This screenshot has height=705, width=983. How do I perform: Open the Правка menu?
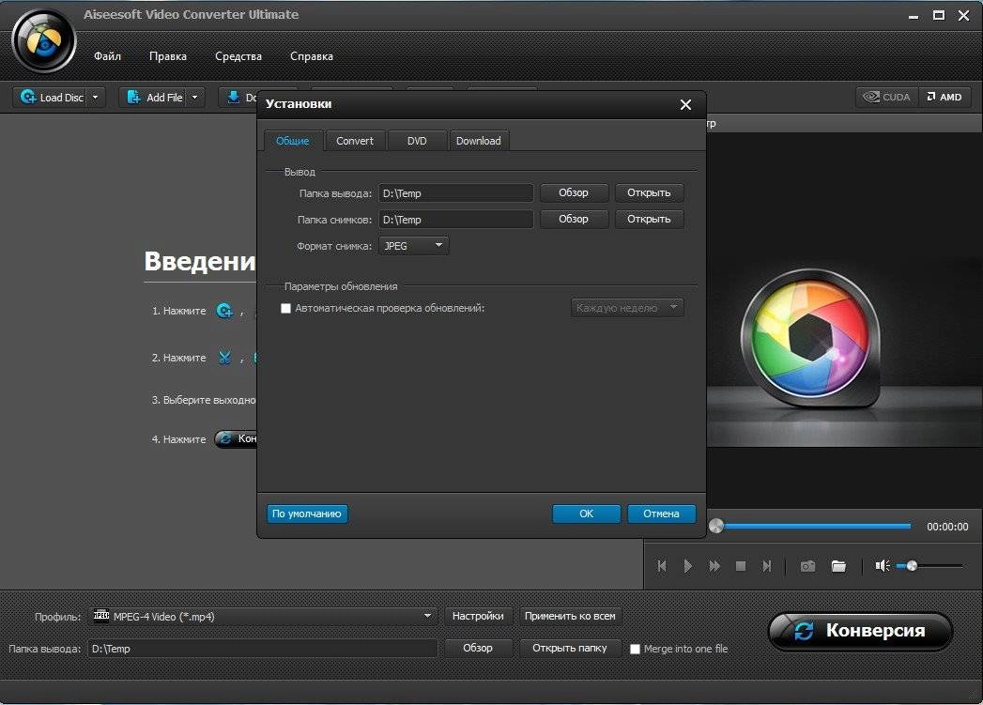[168, 55]
